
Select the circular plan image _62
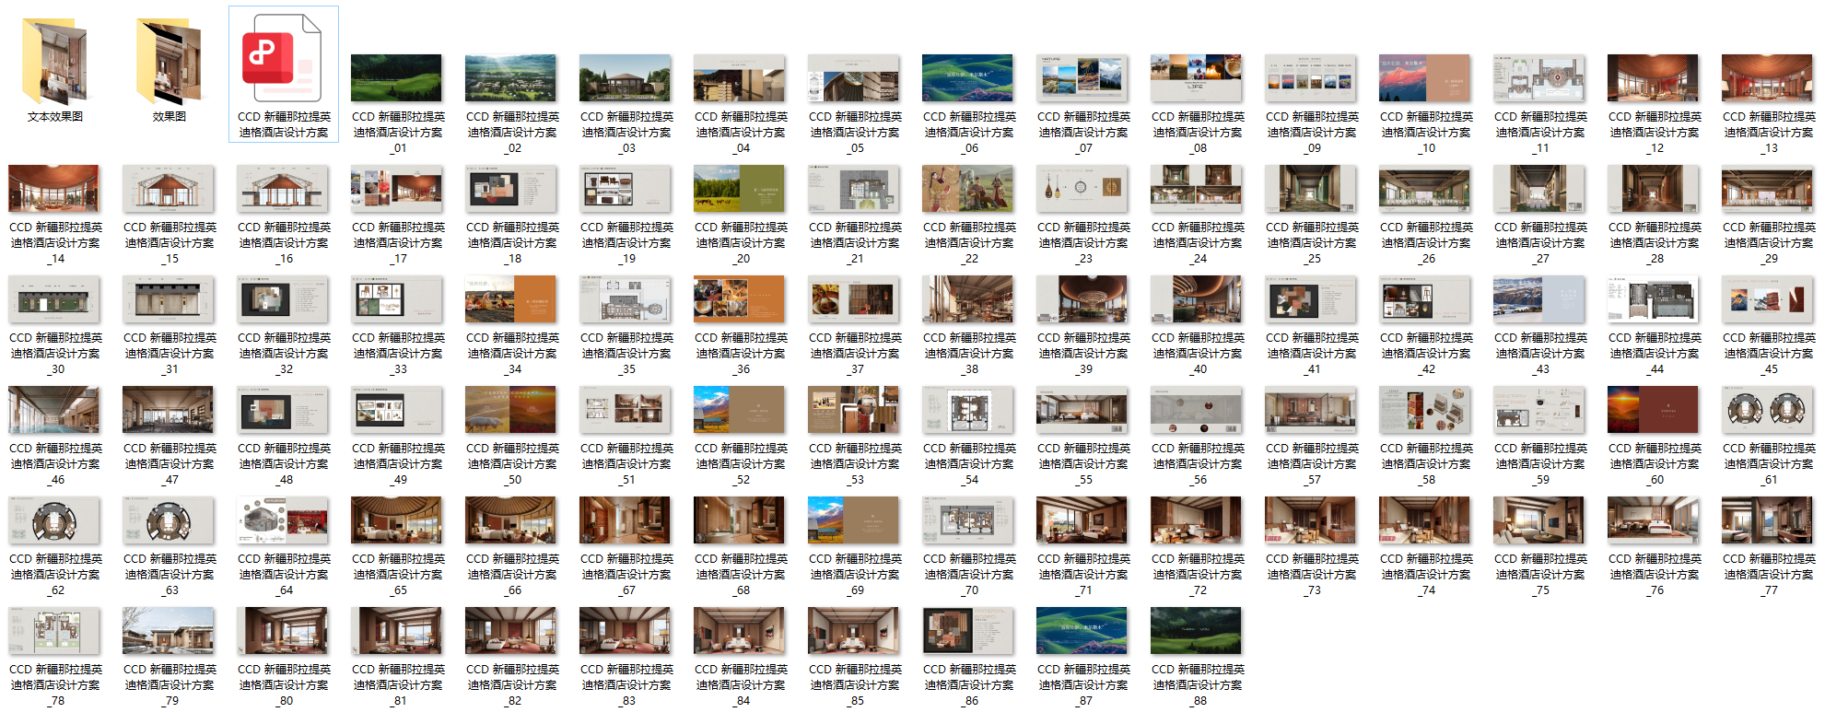[54, 520]
